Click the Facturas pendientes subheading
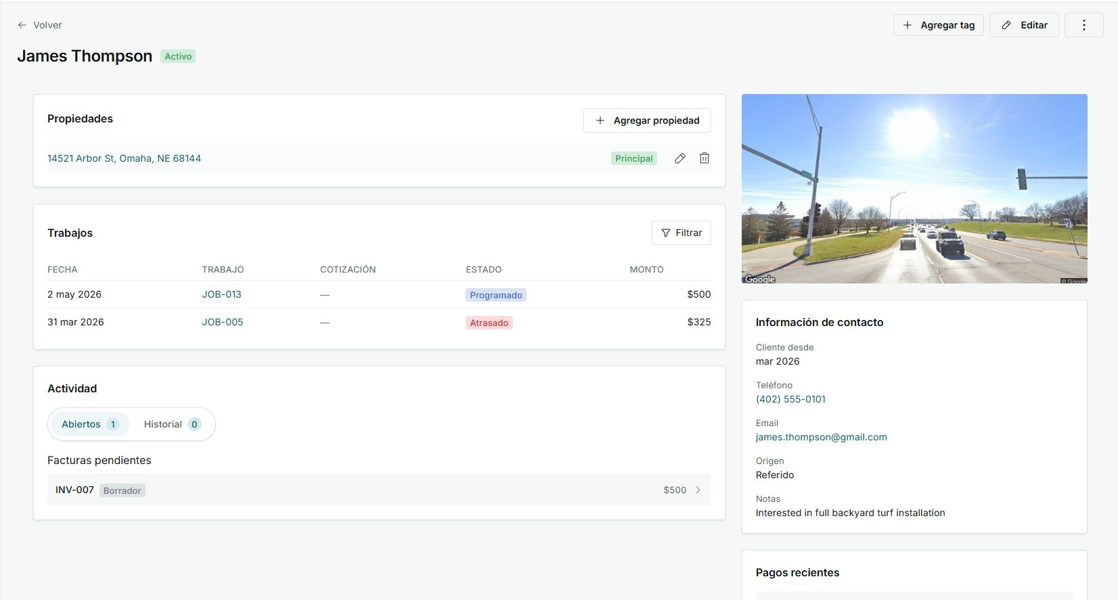Viewport: 1118px width, 600px height. pyautogui.click(x=99, y=460)
